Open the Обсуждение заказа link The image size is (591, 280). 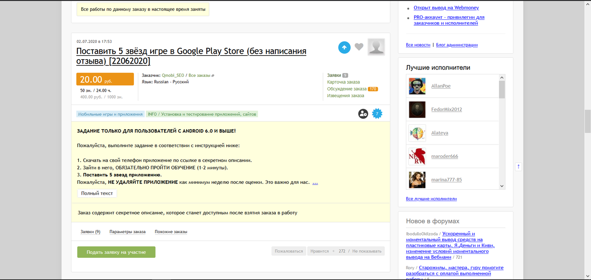click(347, 89)
